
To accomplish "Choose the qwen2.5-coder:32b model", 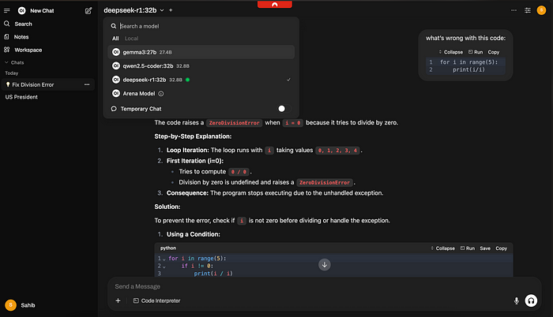I will click(201, 66).
